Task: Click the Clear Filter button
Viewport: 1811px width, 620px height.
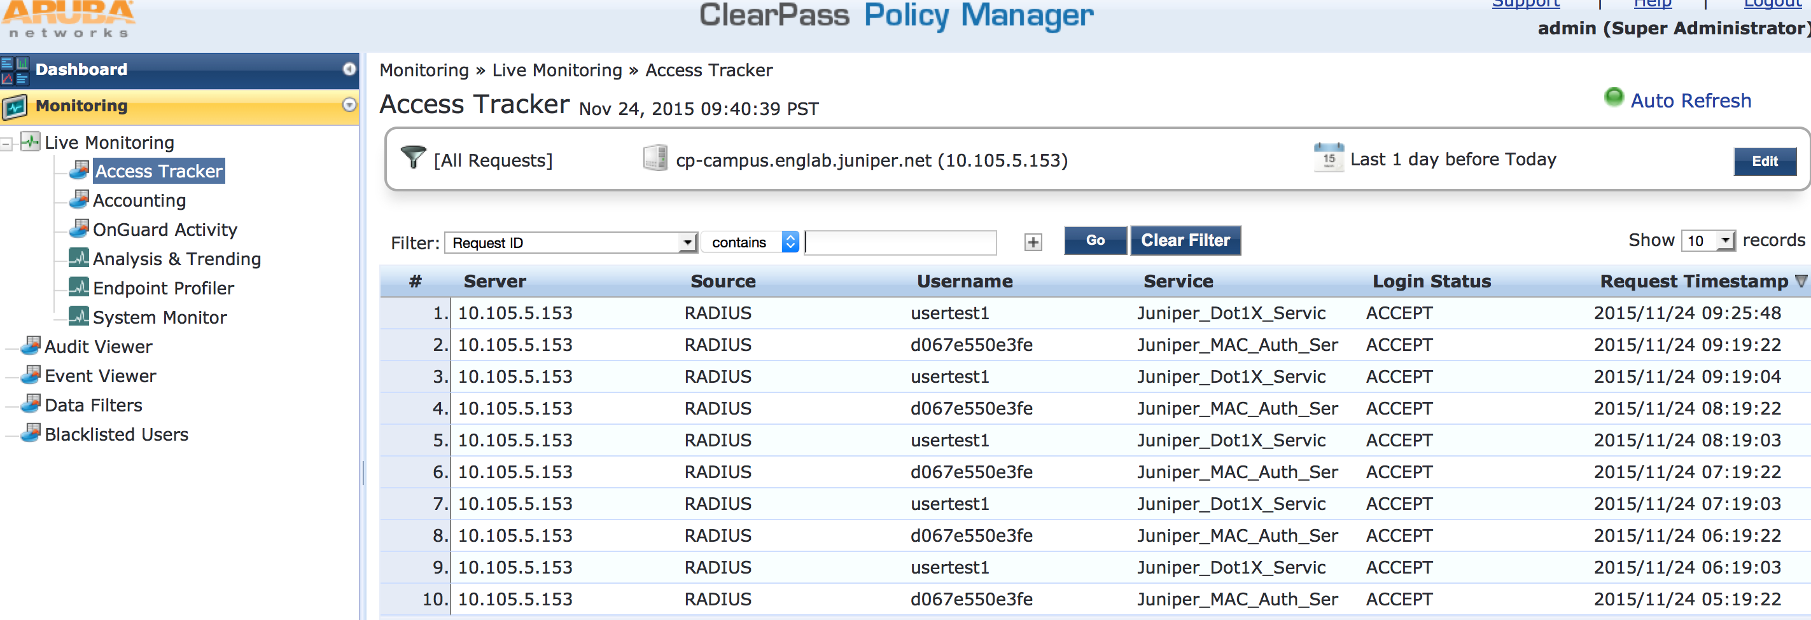Action: click(1185, 240)
